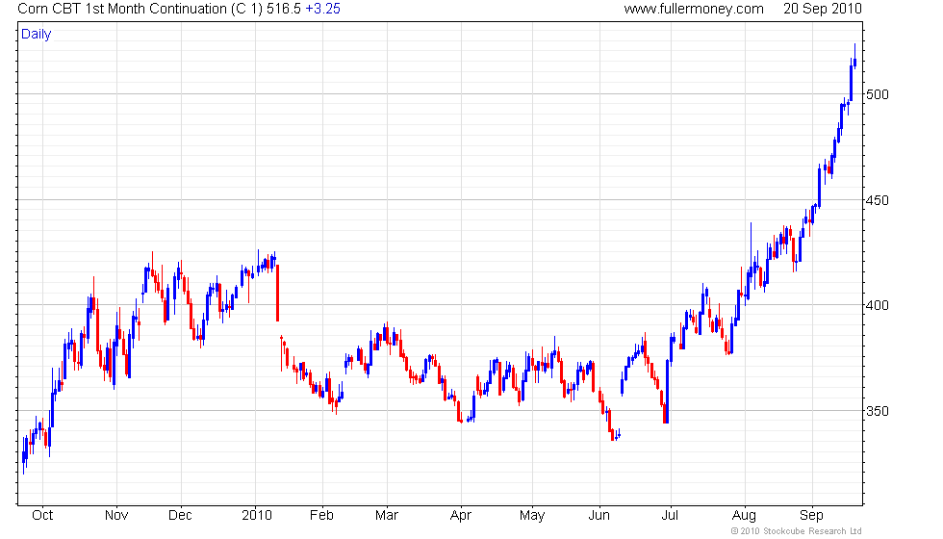This screenshot has width=943, height=539.
Task: Click the long red gap-down candle in January
Action: coord(277,293)
